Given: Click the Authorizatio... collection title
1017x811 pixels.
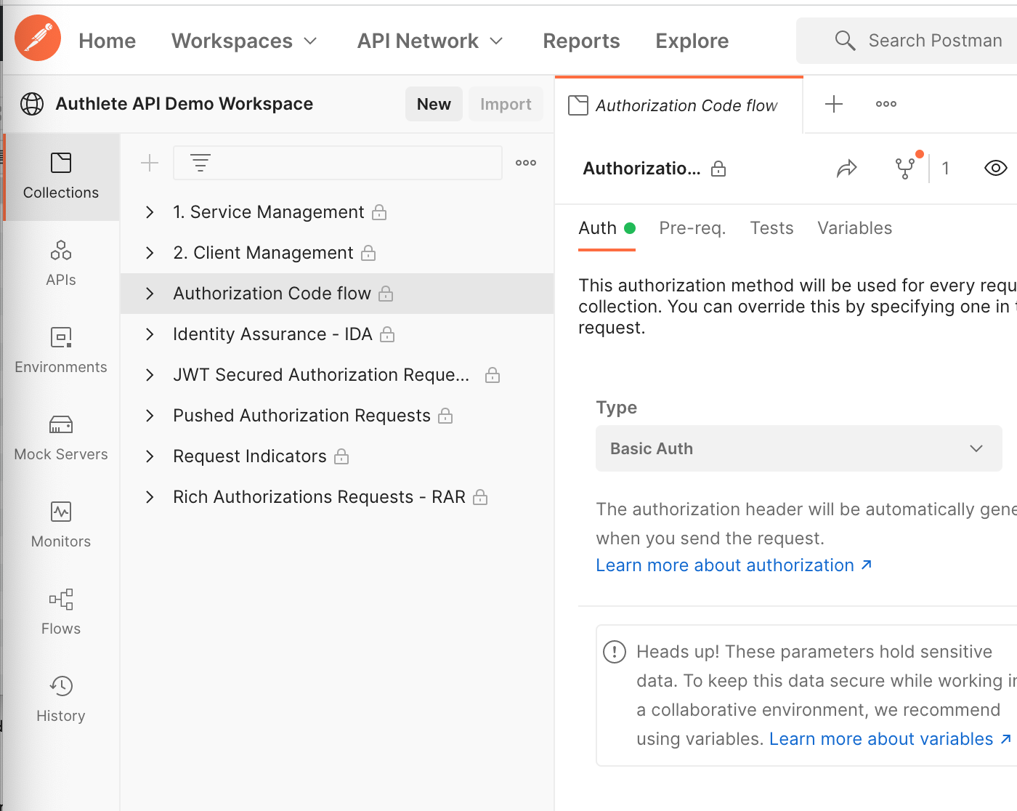Looking at the screenshot, I should click(642, 169).
